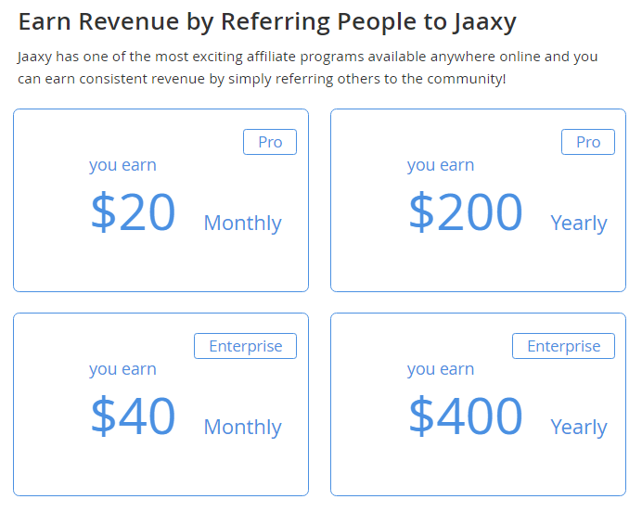642x512 pixels.
Task: Click 'you earn' text above $20
Action: coord(122,165)
